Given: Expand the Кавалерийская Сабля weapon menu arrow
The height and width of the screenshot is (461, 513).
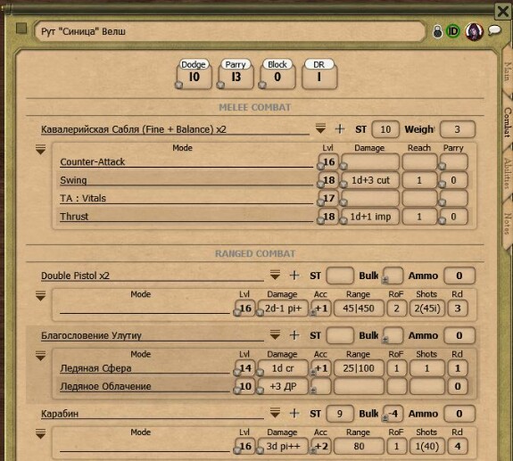Looking at the screenshot, I should click(x=320, y=128).
